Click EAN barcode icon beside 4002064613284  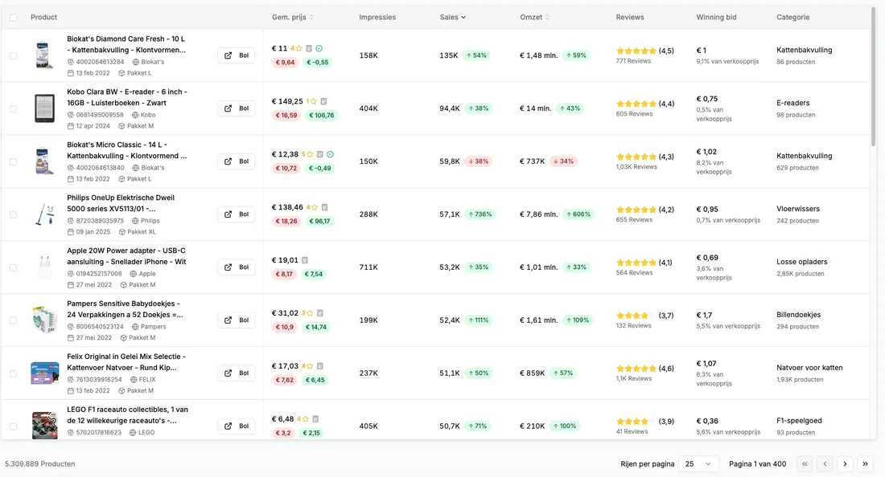click(x=71, y=62)
